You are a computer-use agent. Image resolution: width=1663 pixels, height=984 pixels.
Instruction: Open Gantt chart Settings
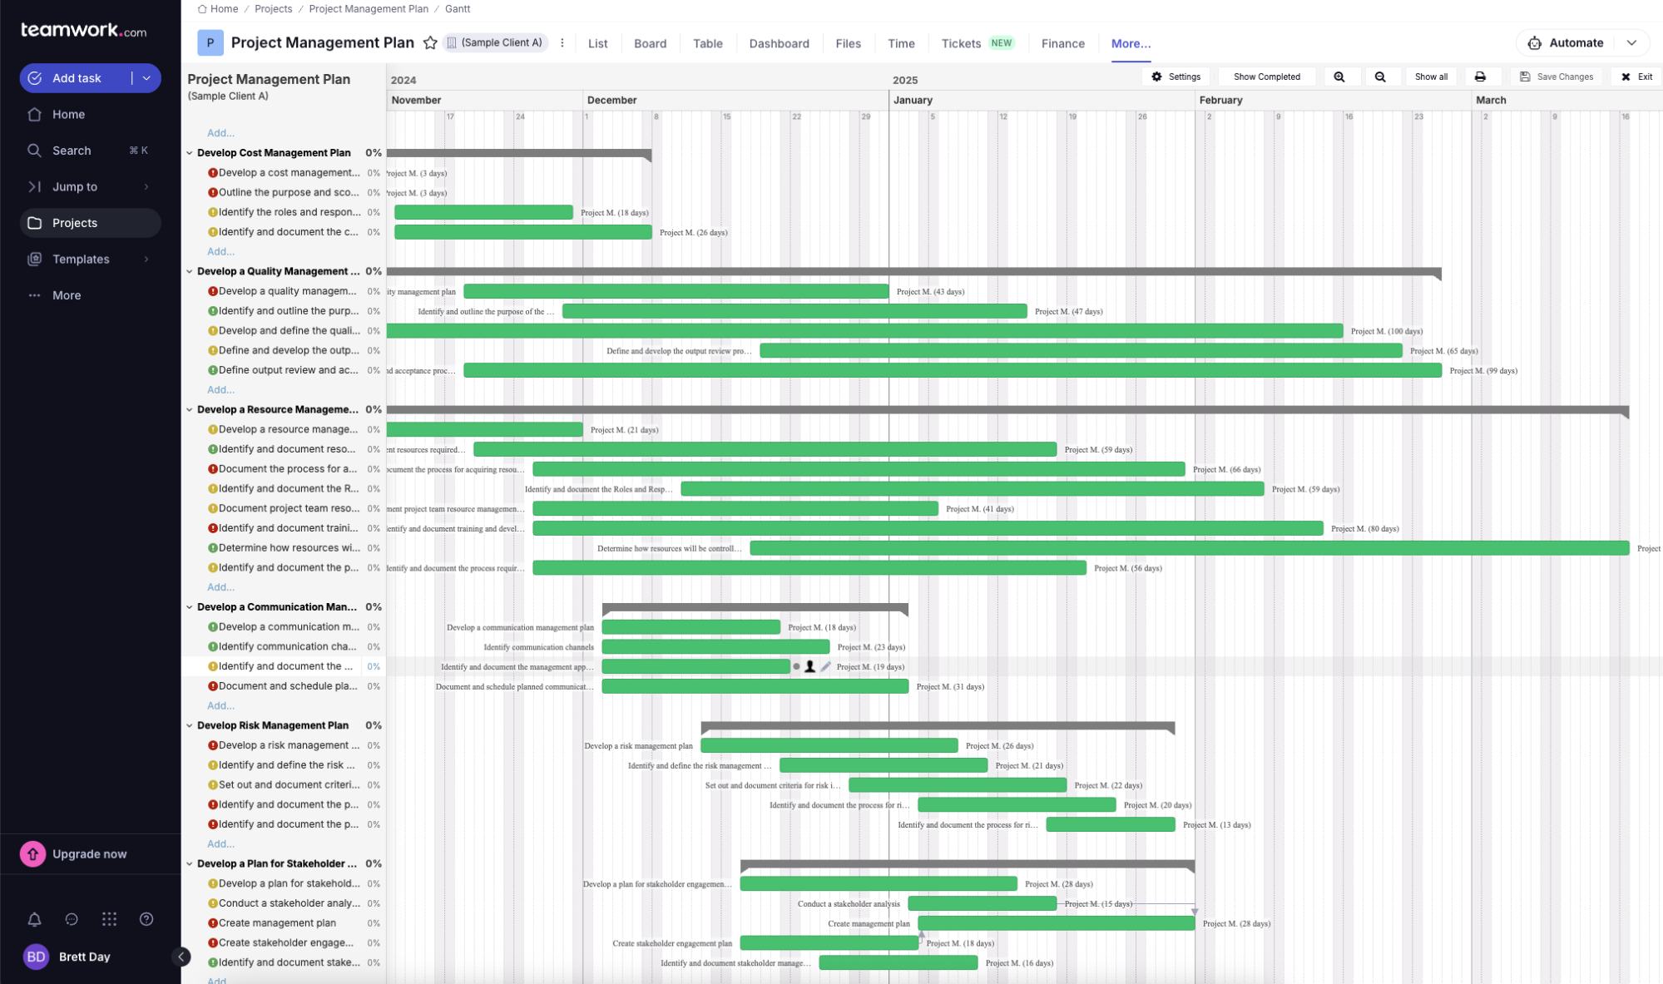(x=1176, y=77)
